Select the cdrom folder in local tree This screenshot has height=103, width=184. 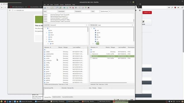[x=52, y=35]
